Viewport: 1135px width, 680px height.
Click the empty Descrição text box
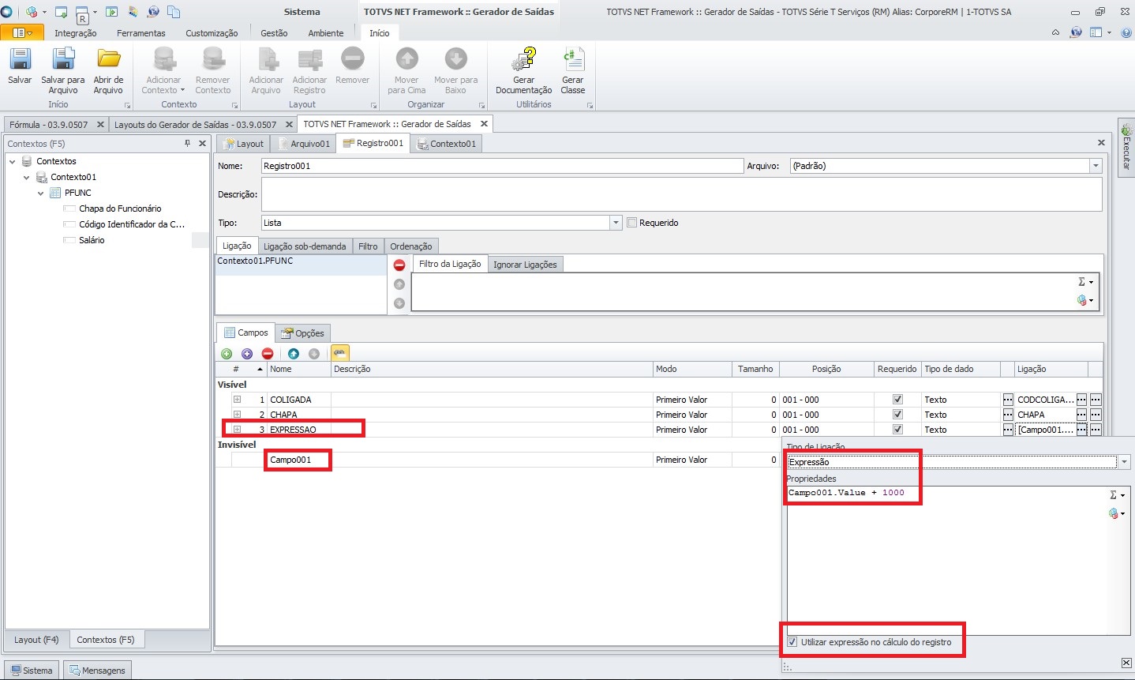[681, 194]
